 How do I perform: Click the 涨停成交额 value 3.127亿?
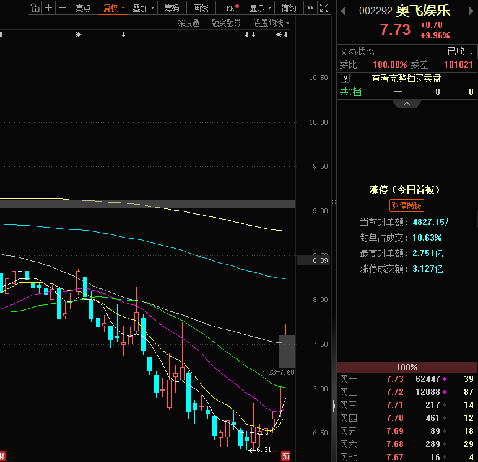point(428,269)
